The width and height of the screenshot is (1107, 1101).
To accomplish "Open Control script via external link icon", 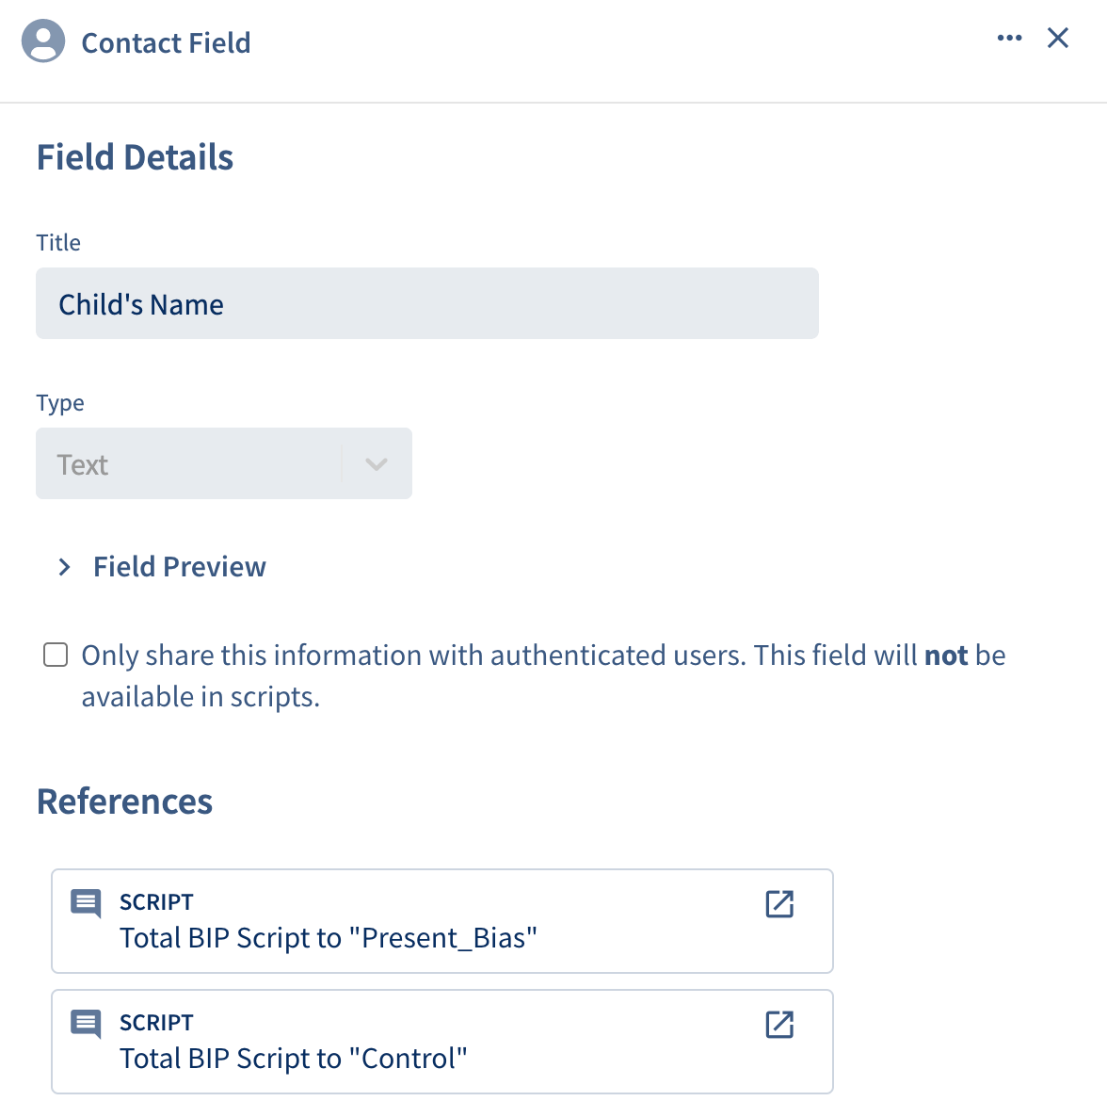I will (779, 1025).
